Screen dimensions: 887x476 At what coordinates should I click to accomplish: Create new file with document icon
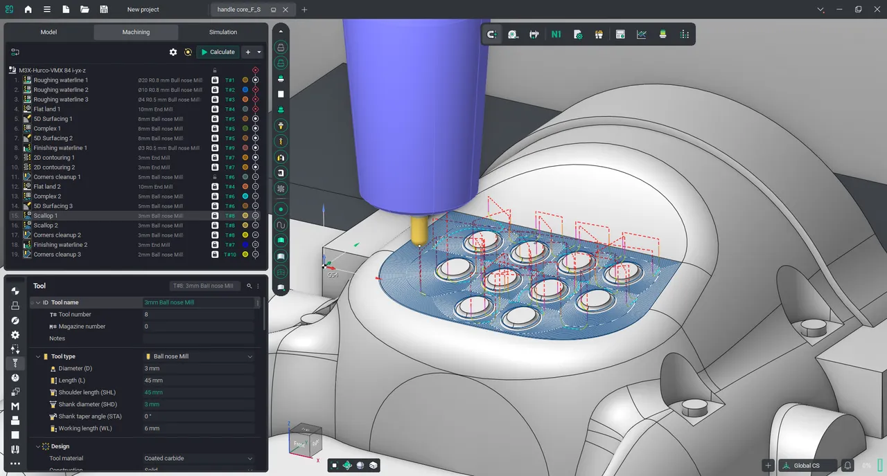tap(66, 10)
